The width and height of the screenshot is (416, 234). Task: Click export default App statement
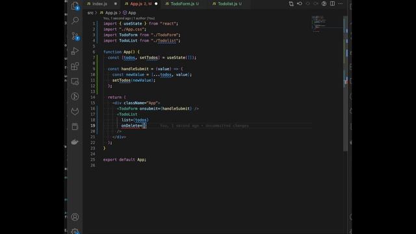tap(124, 160)
